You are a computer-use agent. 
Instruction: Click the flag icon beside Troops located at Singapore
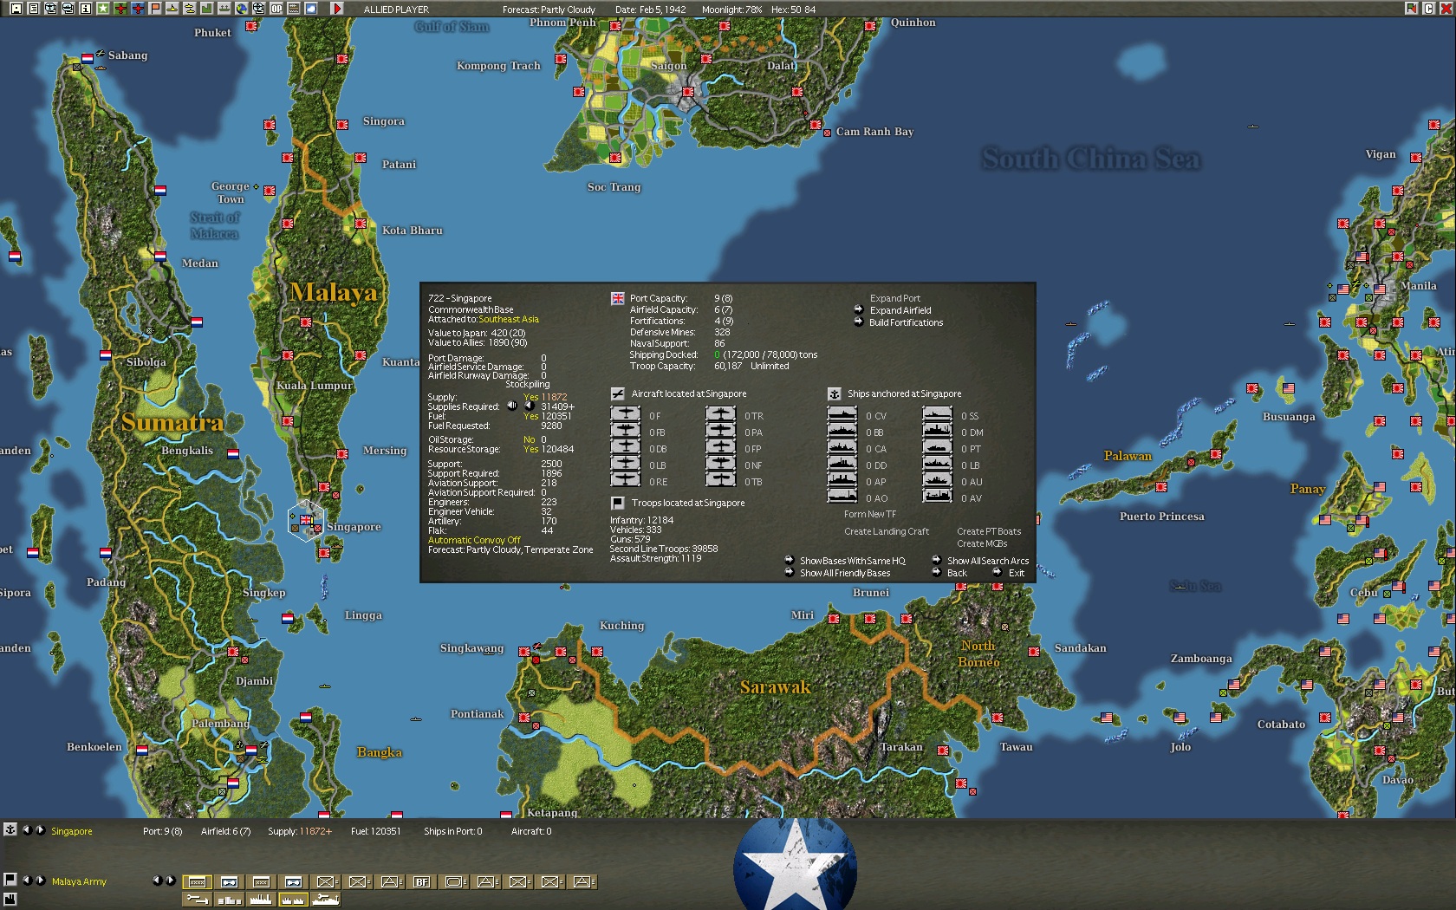618,503
